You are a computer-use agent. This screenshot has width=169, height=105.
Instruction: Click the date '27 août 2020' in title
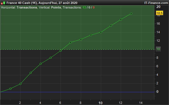pyautogui.click(x=68, y=3)
